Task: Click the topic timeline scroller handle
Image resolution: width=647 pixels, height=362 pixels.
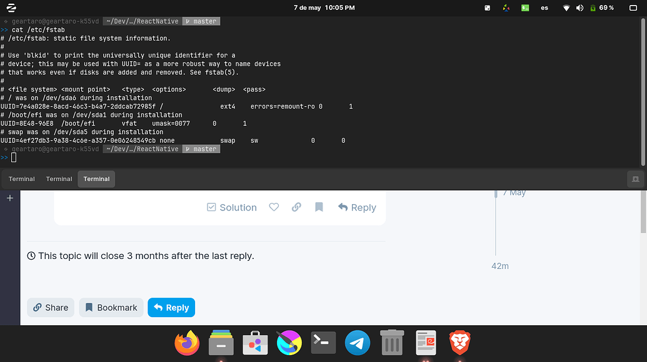Action: click(496, 193)
